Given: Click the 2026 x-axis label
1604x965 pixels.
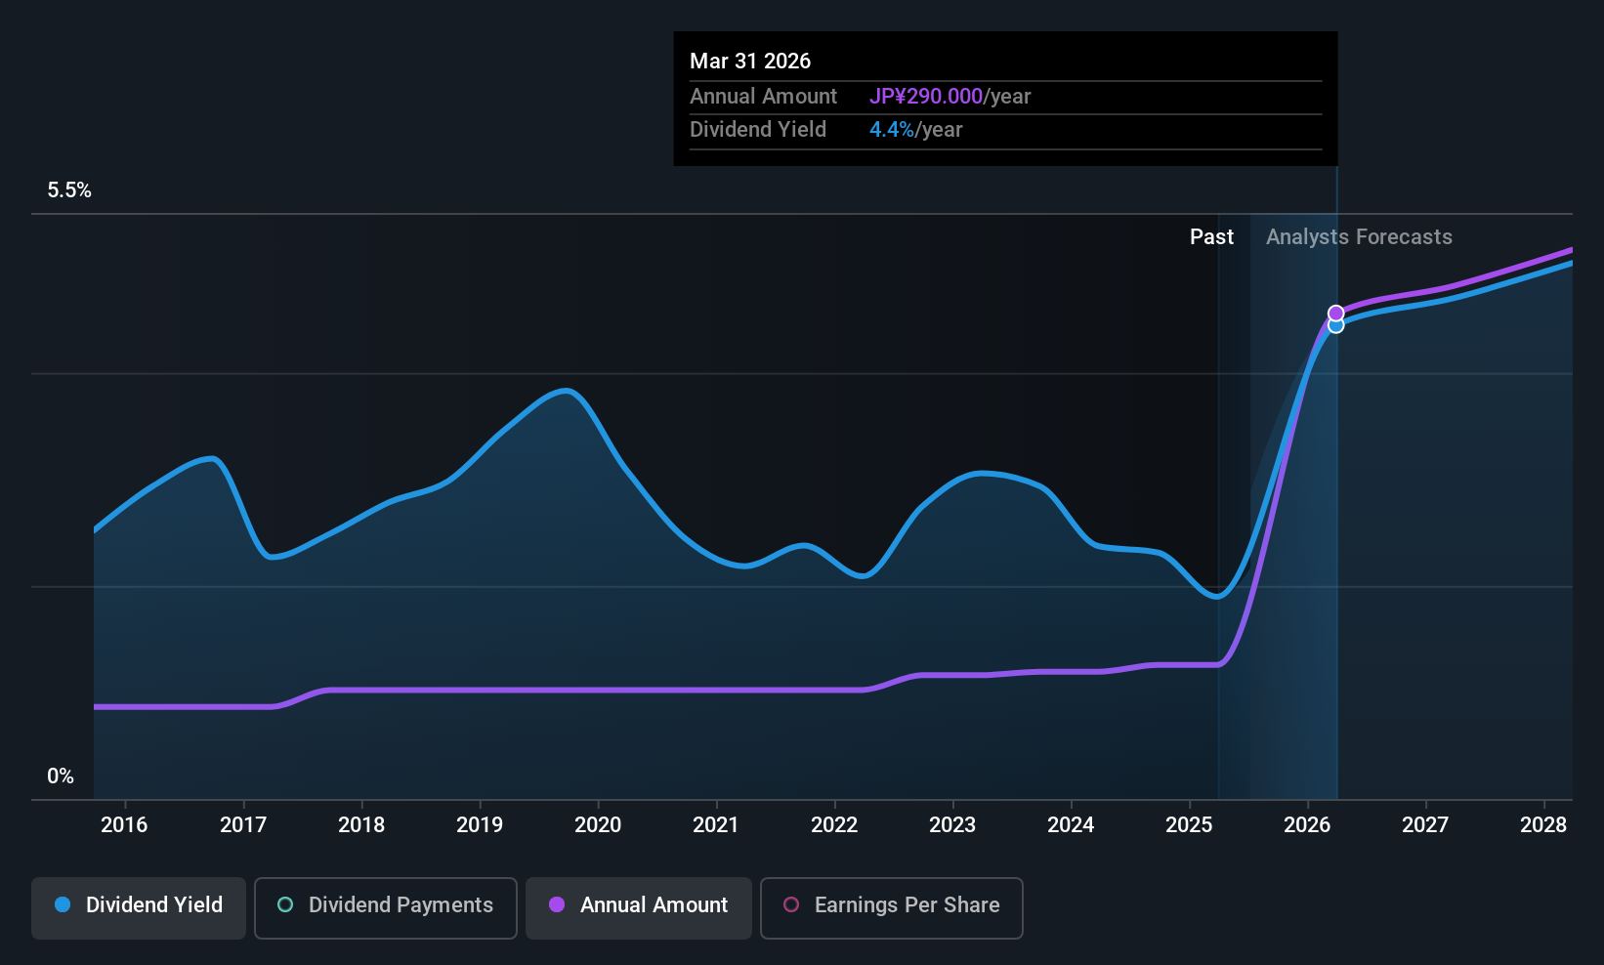Looking at the screenshot, I should point(1307,825).
